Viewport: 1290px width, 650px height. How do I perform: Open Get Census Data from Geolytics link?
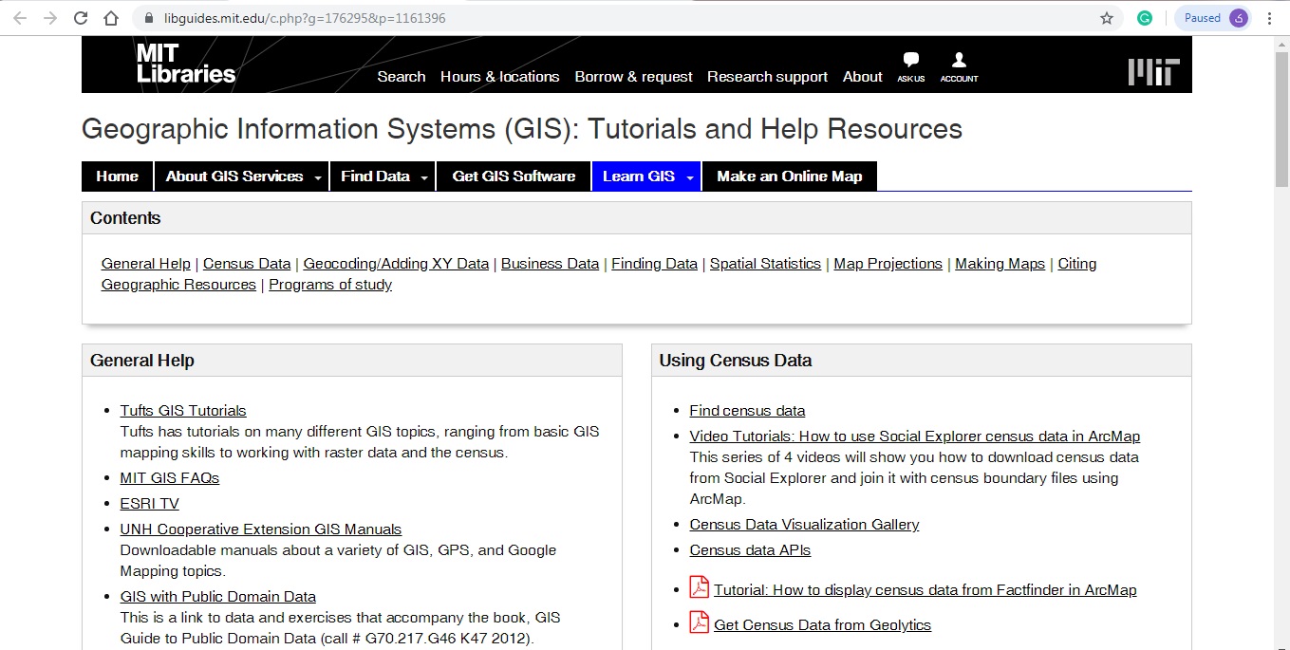[823, 625]
